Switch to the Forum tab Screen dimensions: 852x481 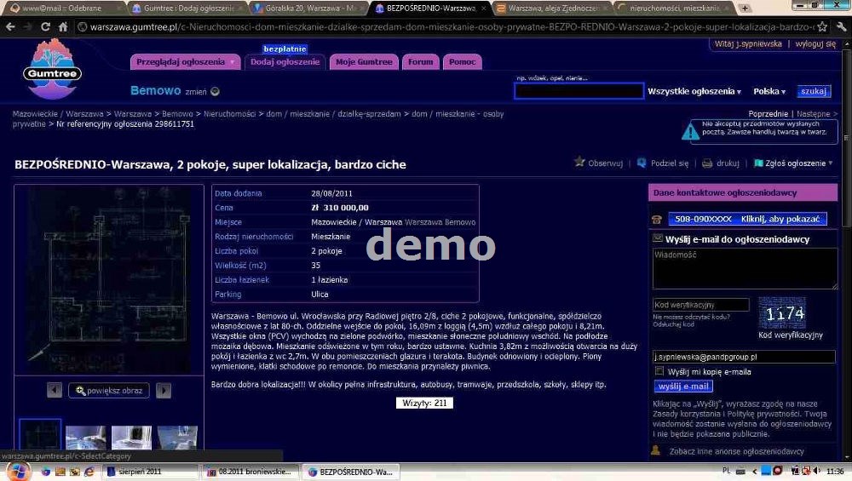point(420,62)
